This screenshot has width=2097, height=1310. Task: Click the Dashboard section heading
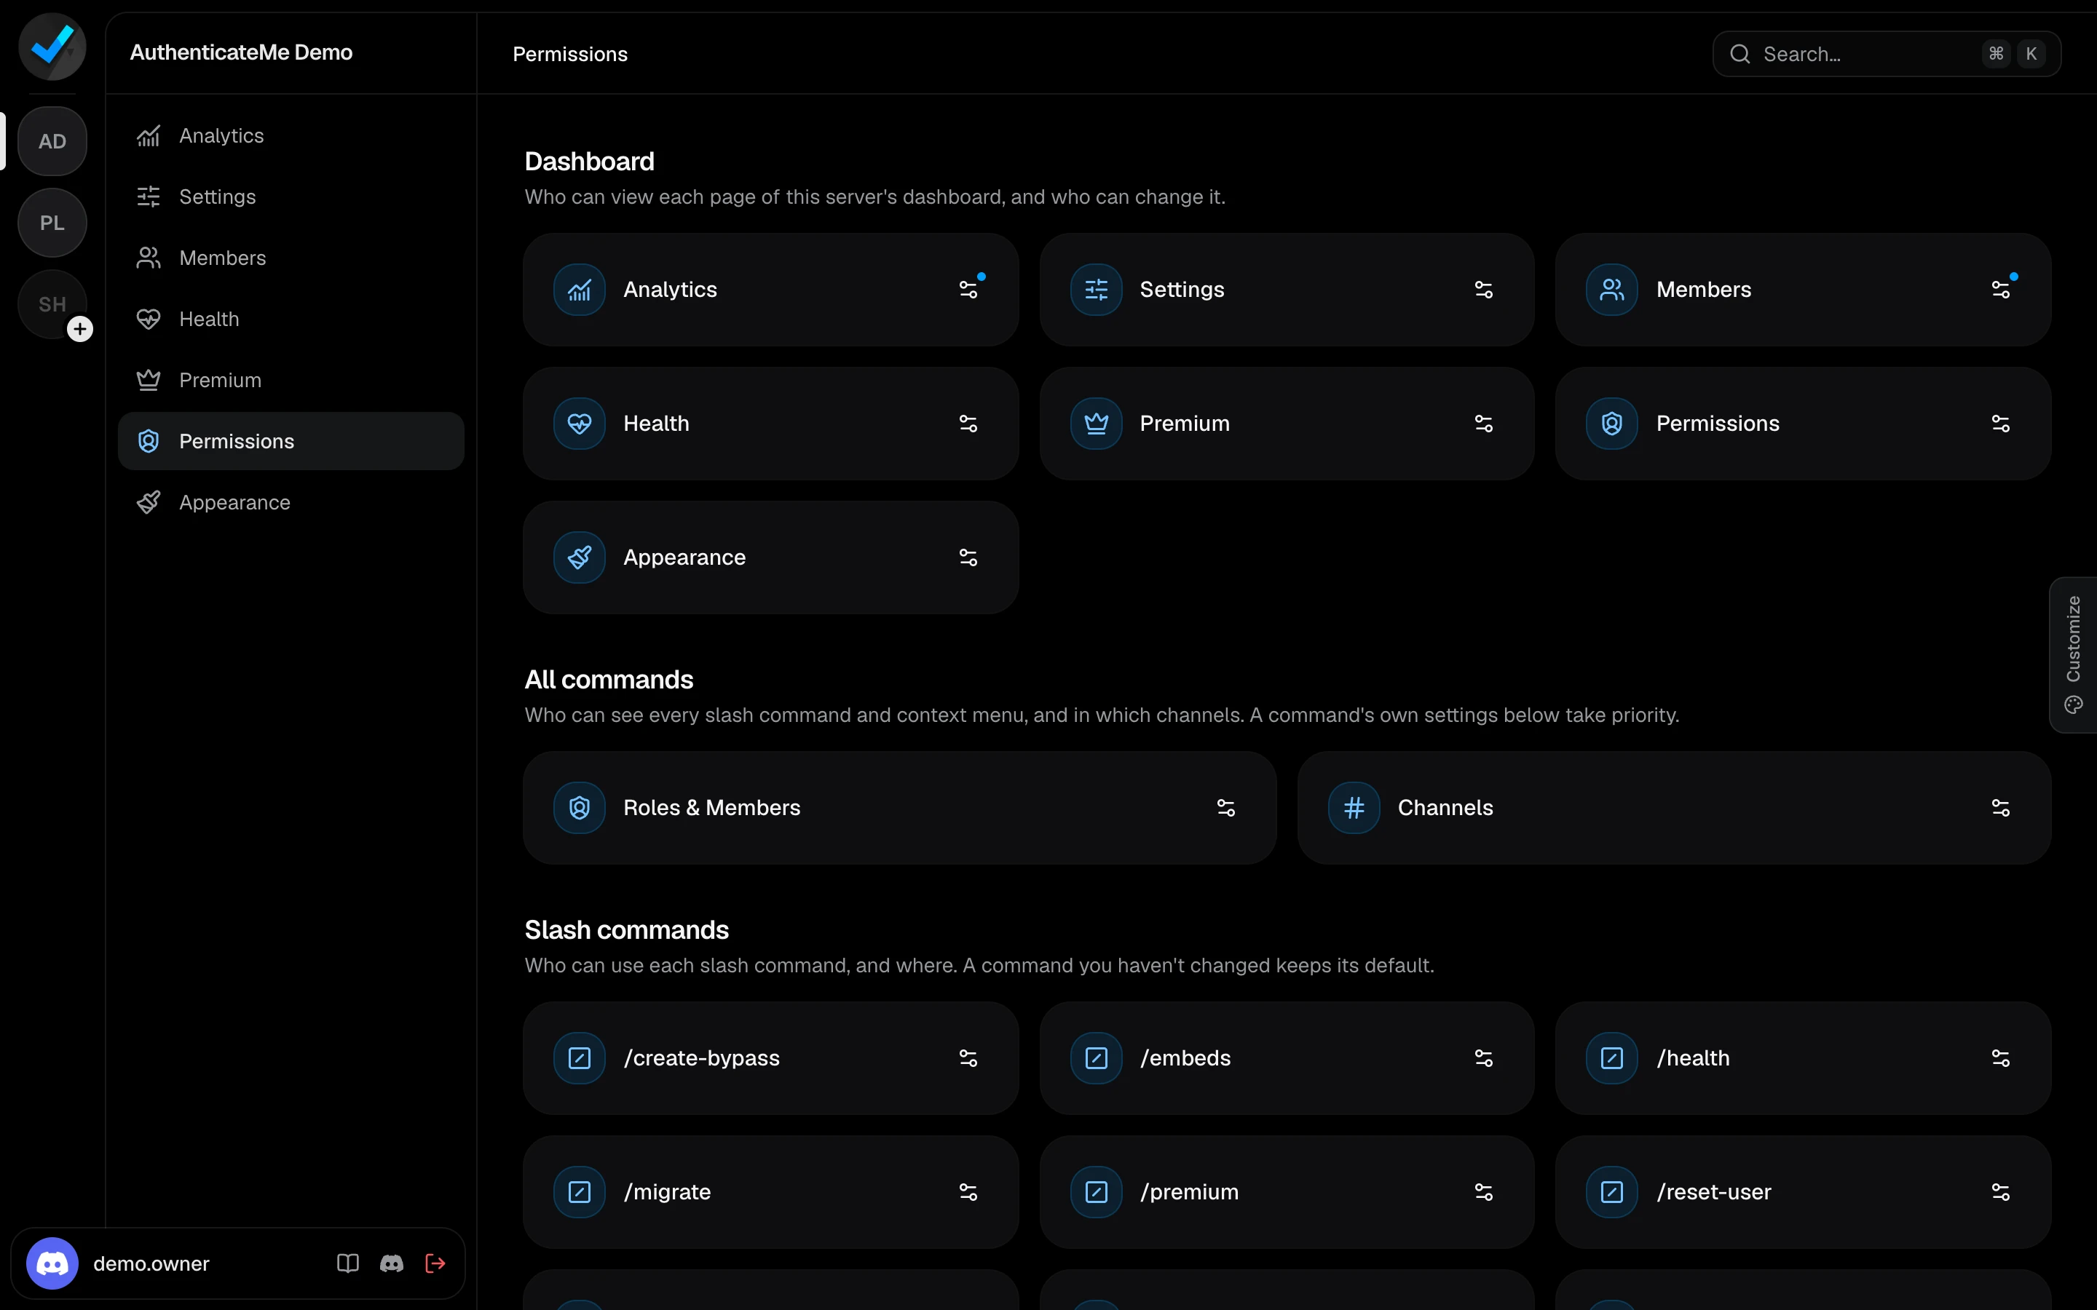point(589,161)
